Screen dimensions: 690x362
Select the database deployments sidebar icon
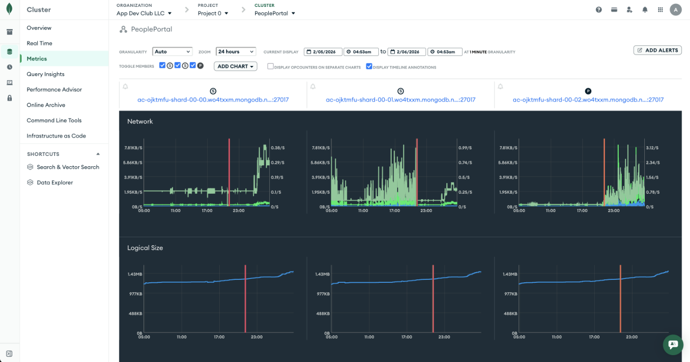(x=9, y=51)
